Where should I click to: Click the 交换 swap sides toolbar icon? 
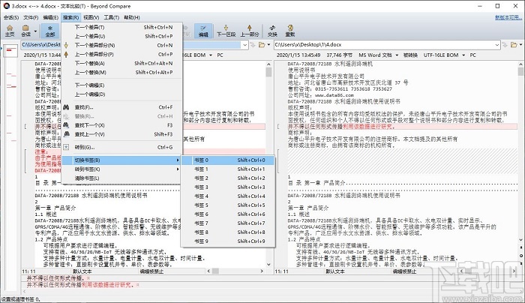[272, 31]
